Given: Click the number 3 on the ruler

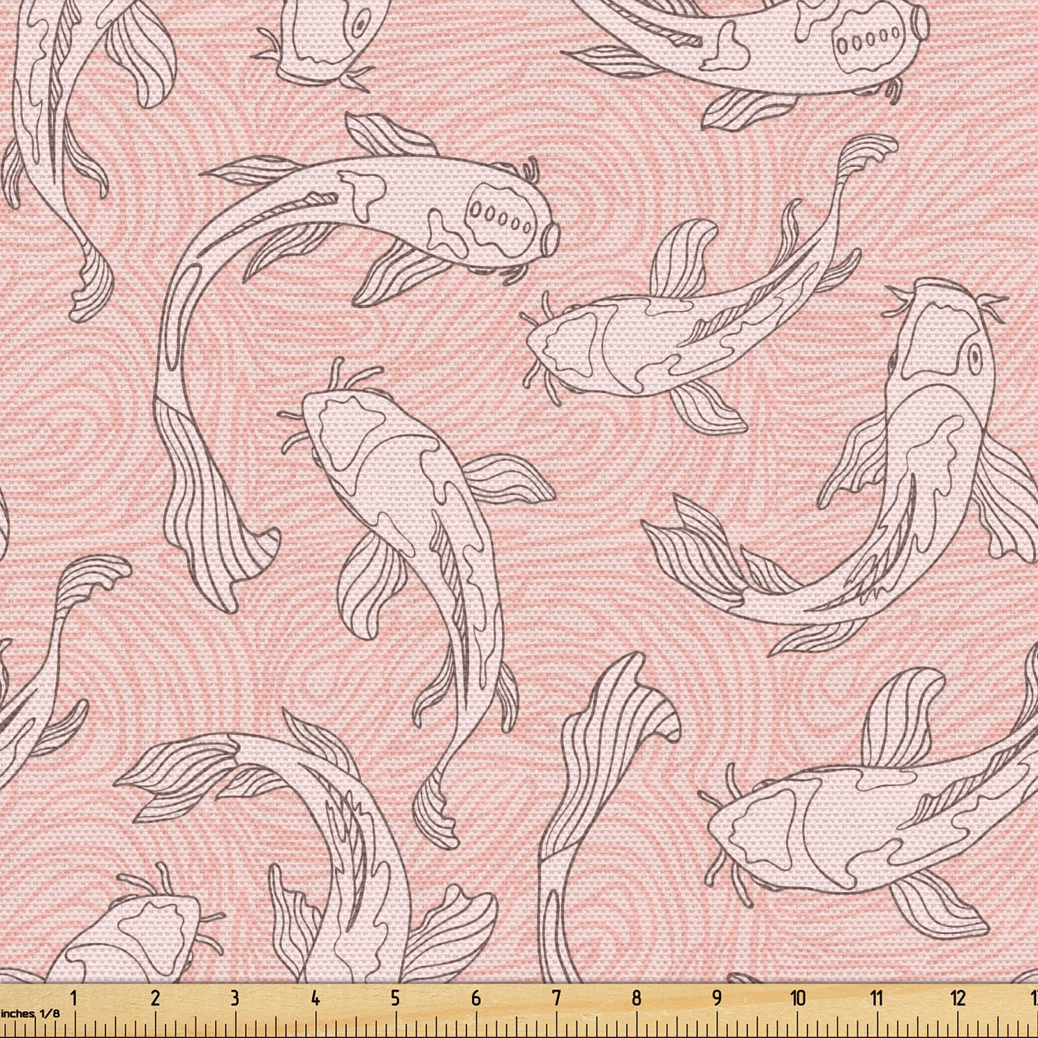Looking at the screenshot, I should (235, 999).
